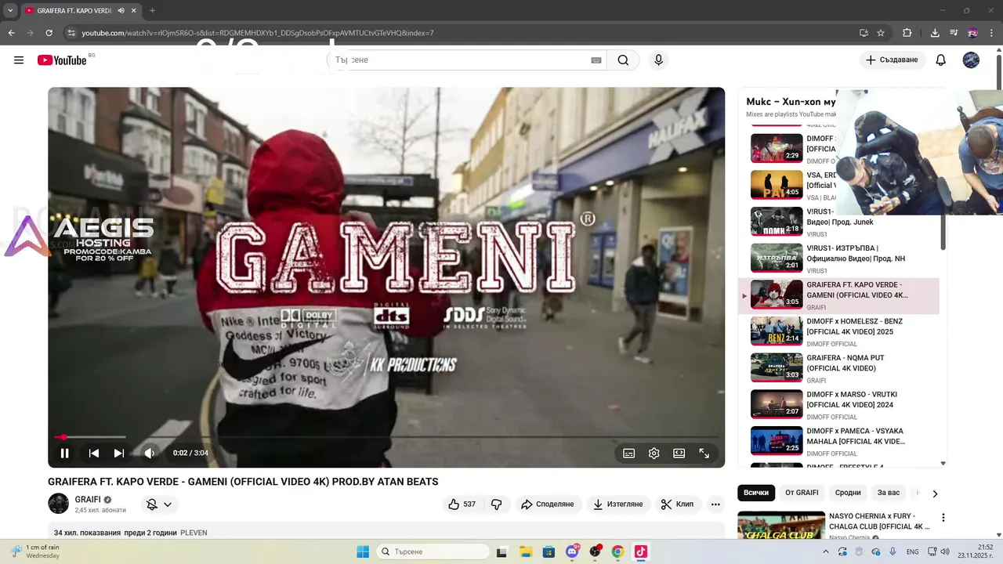This screenshot has height=564, width=1003.
Task: Open options for the NASYO CHERNIA video
Action: coord(943,518)
